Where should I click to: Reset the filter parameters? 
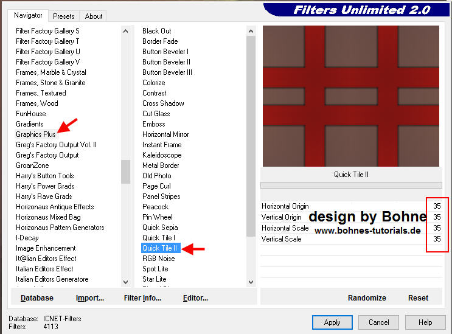point(418,297)
